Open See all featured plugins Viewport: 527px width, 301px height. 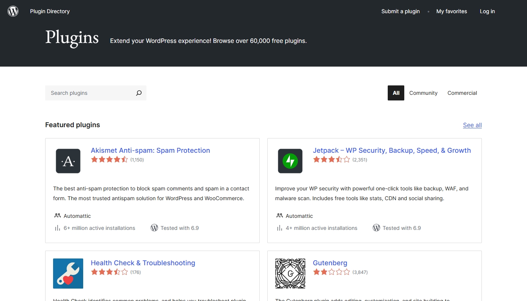point(472,125)
